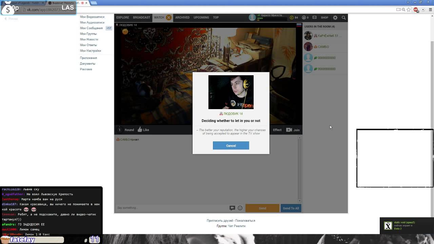Click the chat scrollbar up arrow
The image size is (434, 244).
(299, 138)
